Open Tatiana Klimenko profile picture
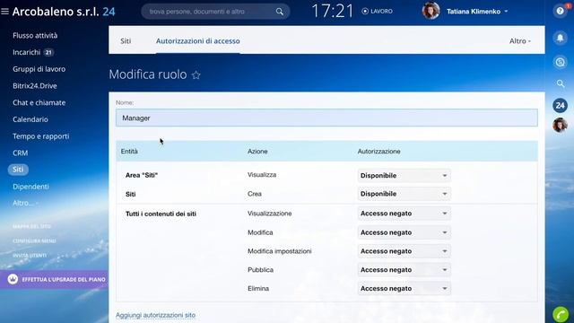 click(430, 11)
